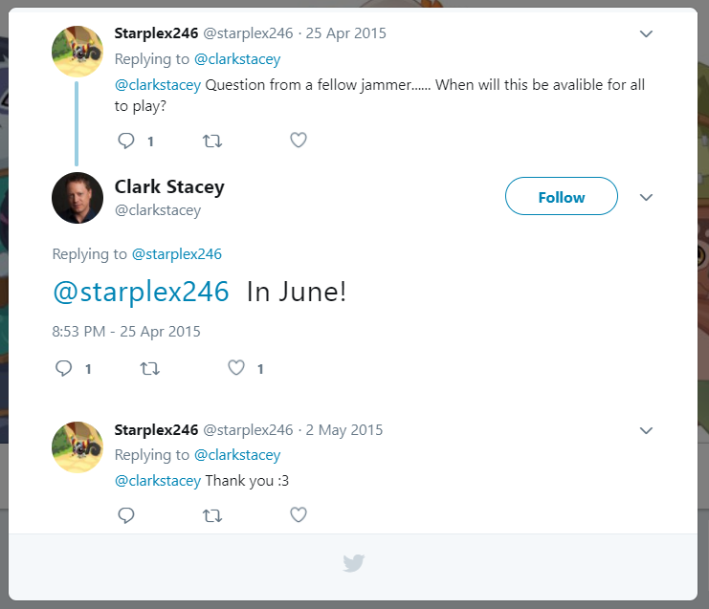Retweet the 'Thank you :3' tweet
Image resolution: width=709 pixels, height=609 pixels.
212,515
